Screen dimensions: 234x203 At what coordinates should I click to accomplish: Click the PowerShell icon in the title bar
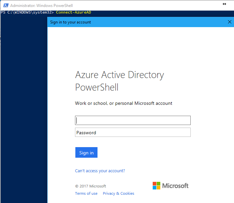(6, 5)
